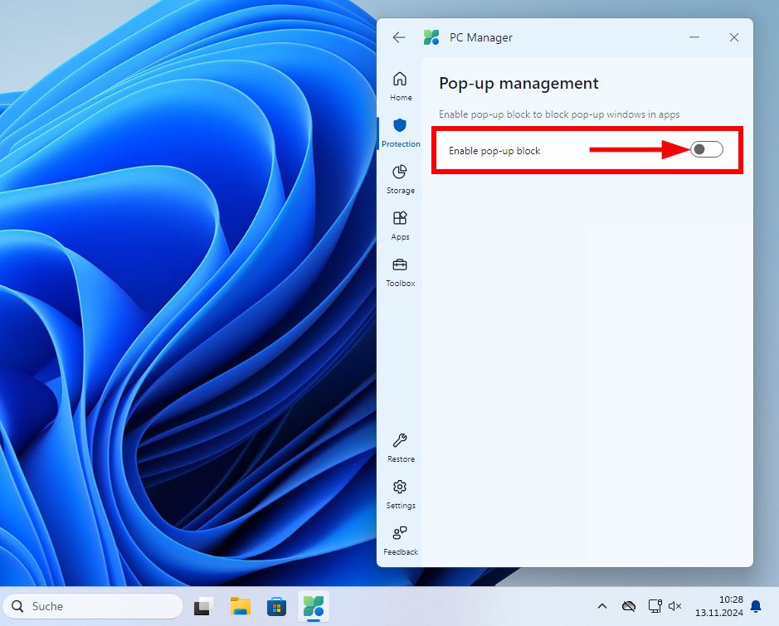
Task: Toggle mute via the speaker icon
Action: [x=674, y=606]
